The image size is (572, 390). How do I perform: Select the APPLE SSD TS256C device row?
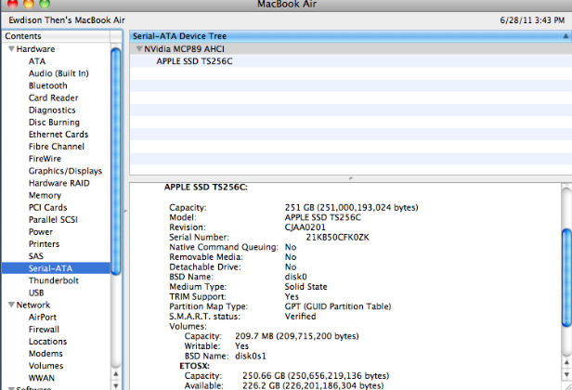pyautogui.click(x=350, y=61)
